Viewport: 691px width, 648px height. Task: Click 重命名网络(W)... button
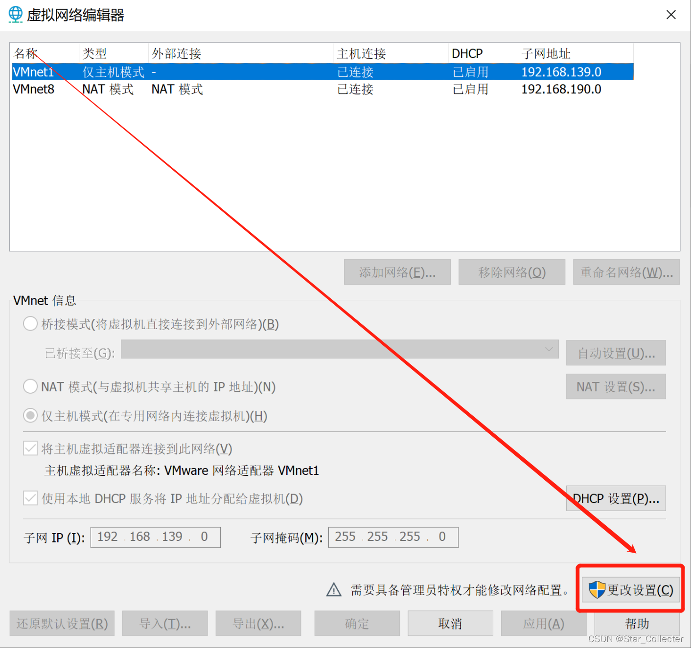(626, 272)
